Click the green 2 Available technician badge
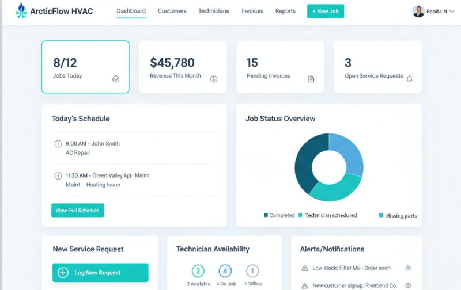The width and height of the screenshot is (461, 290). coord(198,271)
